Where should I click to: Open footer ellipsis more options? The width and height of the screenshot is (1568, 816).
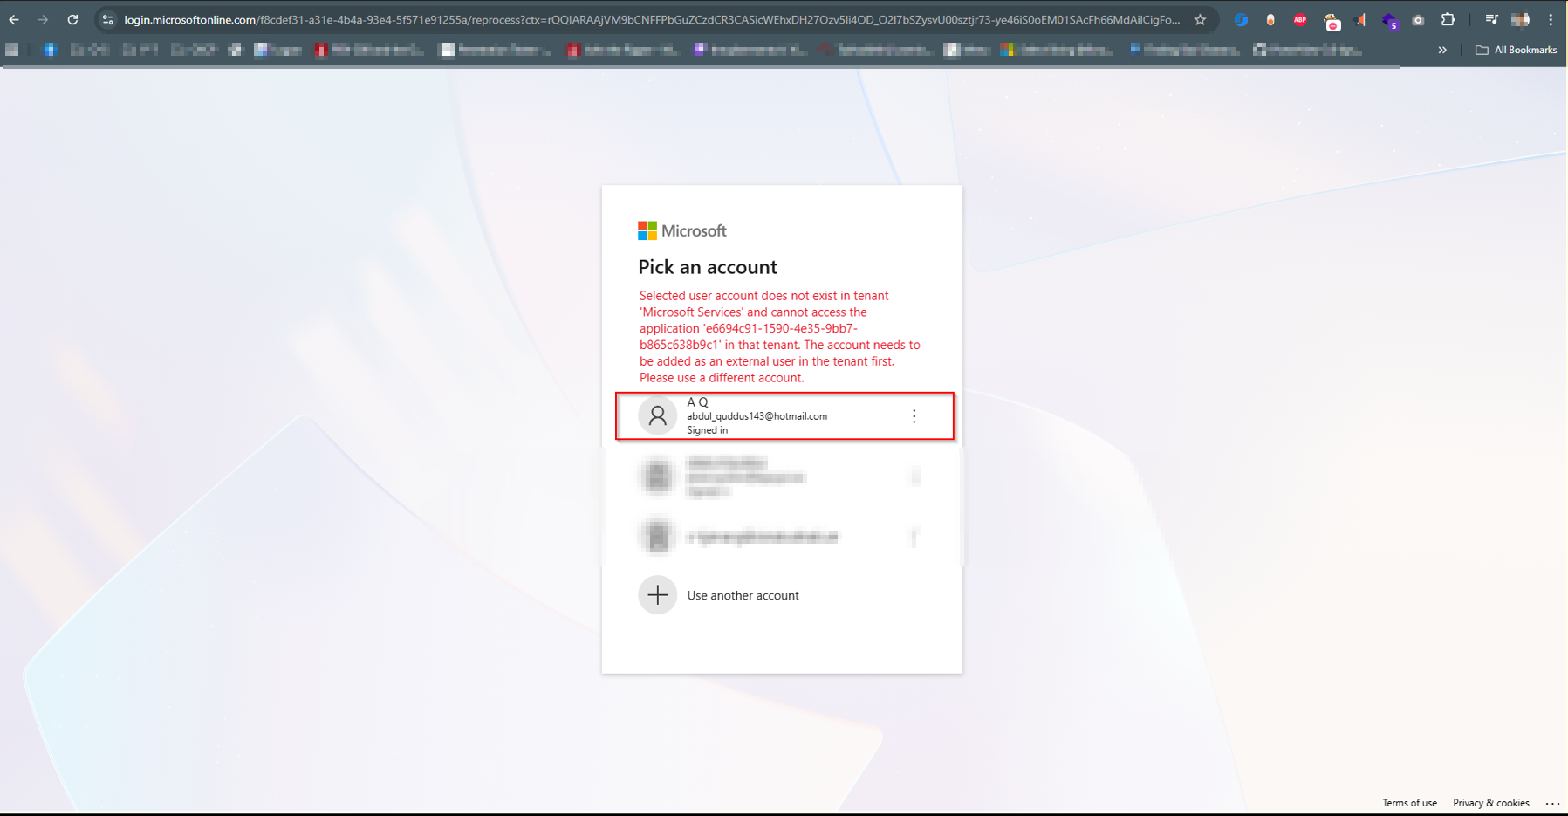(x=1552, y=803)
